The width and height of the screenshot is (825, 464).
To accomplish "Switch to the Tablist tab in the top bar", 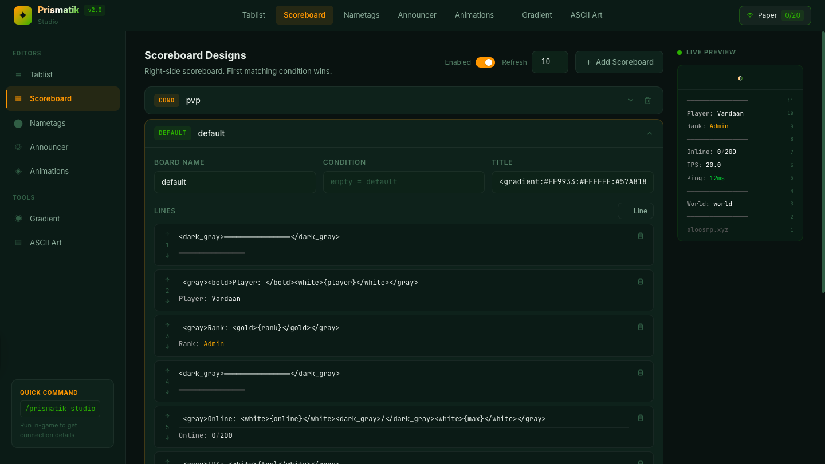I will coord(254,15).
